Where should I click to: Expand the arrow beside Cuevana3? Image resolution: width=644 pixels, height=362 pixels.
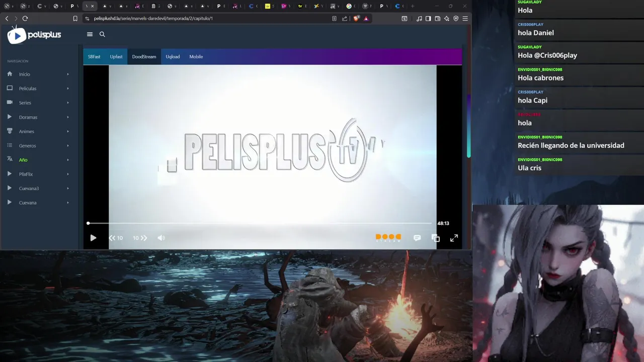coord(68,189)
